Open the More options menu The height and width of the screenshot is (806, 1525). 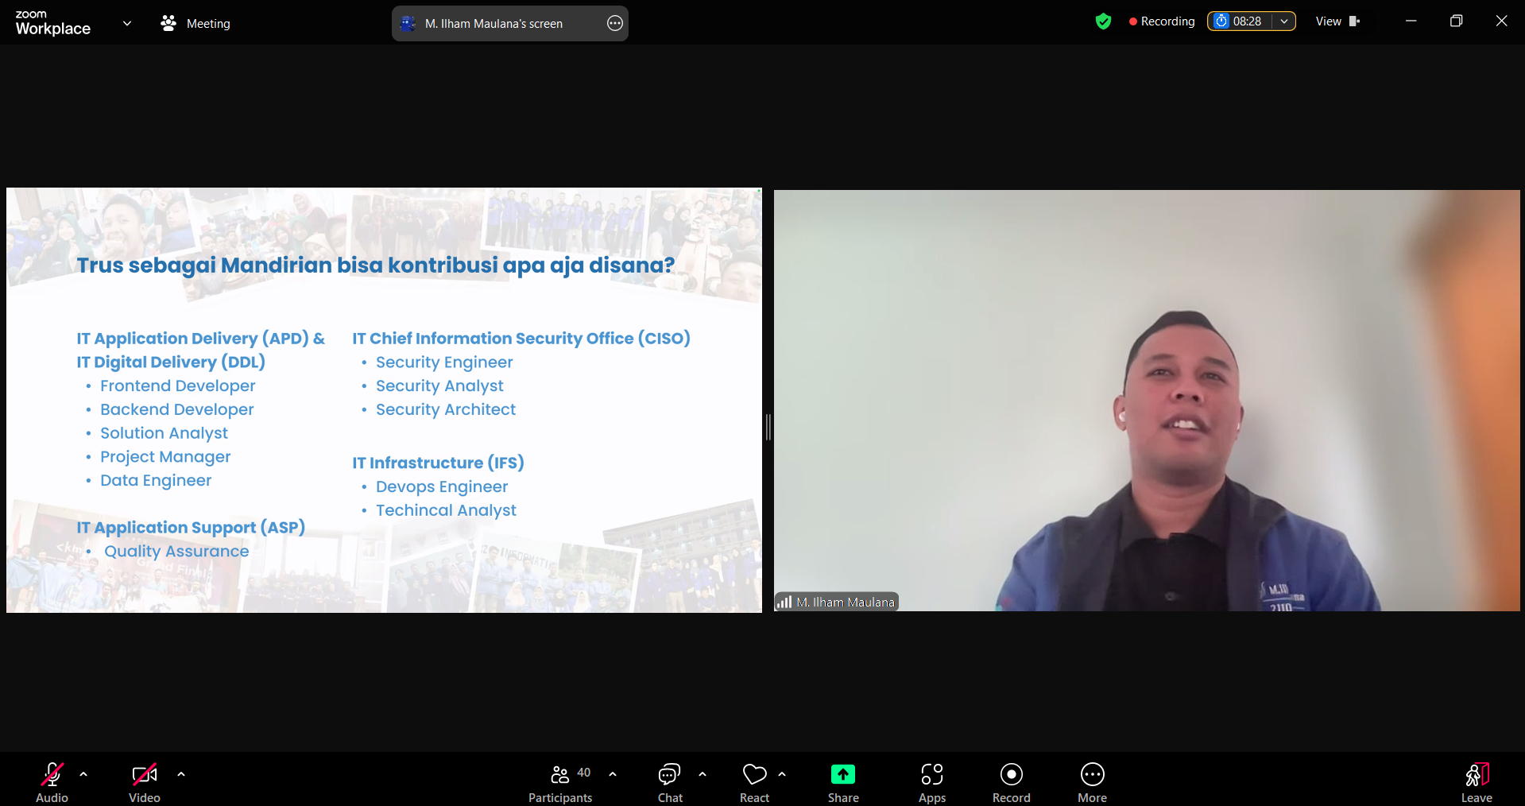(1093, 782)
